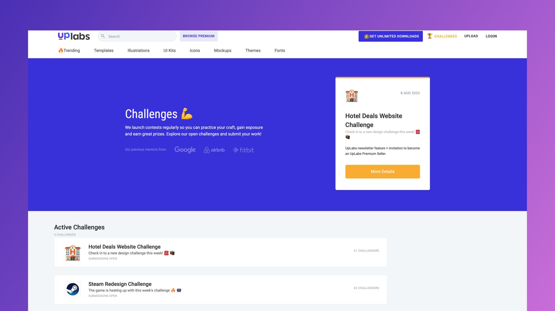Click the GET UNLIMITED DOWNLOADS button

(x=391, y=36)
